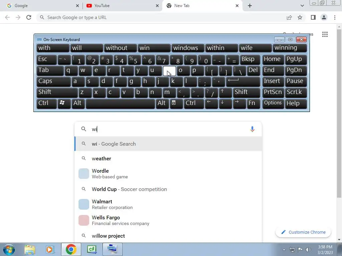
Task: Toggle the left Alt key
Action: click(x=78, y=104)
